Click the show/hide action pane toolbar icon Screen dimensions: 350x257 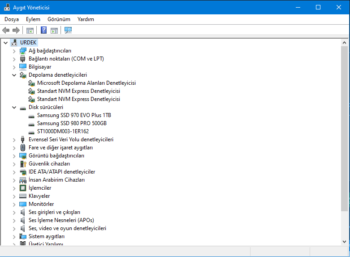(x=54, y=30)
